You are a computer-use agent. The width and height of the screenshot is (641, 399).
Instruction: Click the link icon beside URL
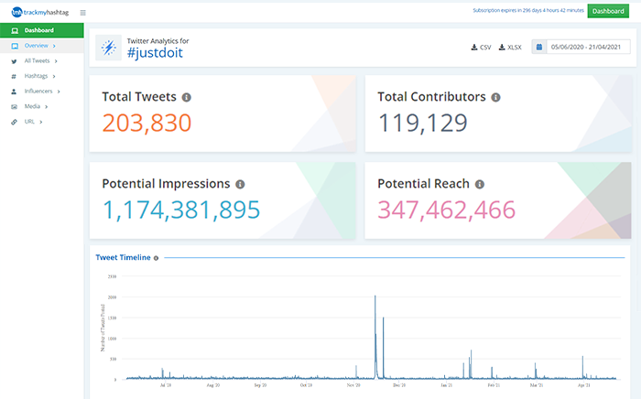pyautogui.click(x=15, y=122)
